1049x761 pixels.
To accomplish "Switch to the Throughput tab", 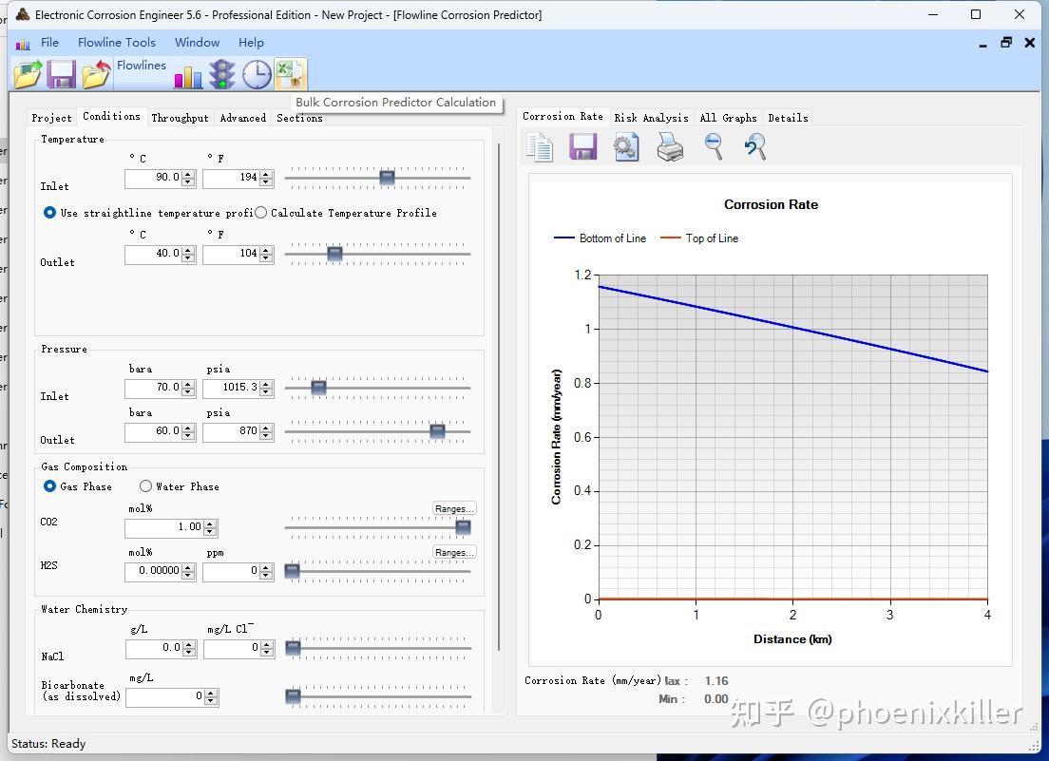I will coord(180,118).
